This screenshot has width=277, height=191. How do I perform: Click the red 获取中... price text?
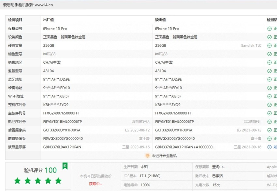tap(95, 184)
